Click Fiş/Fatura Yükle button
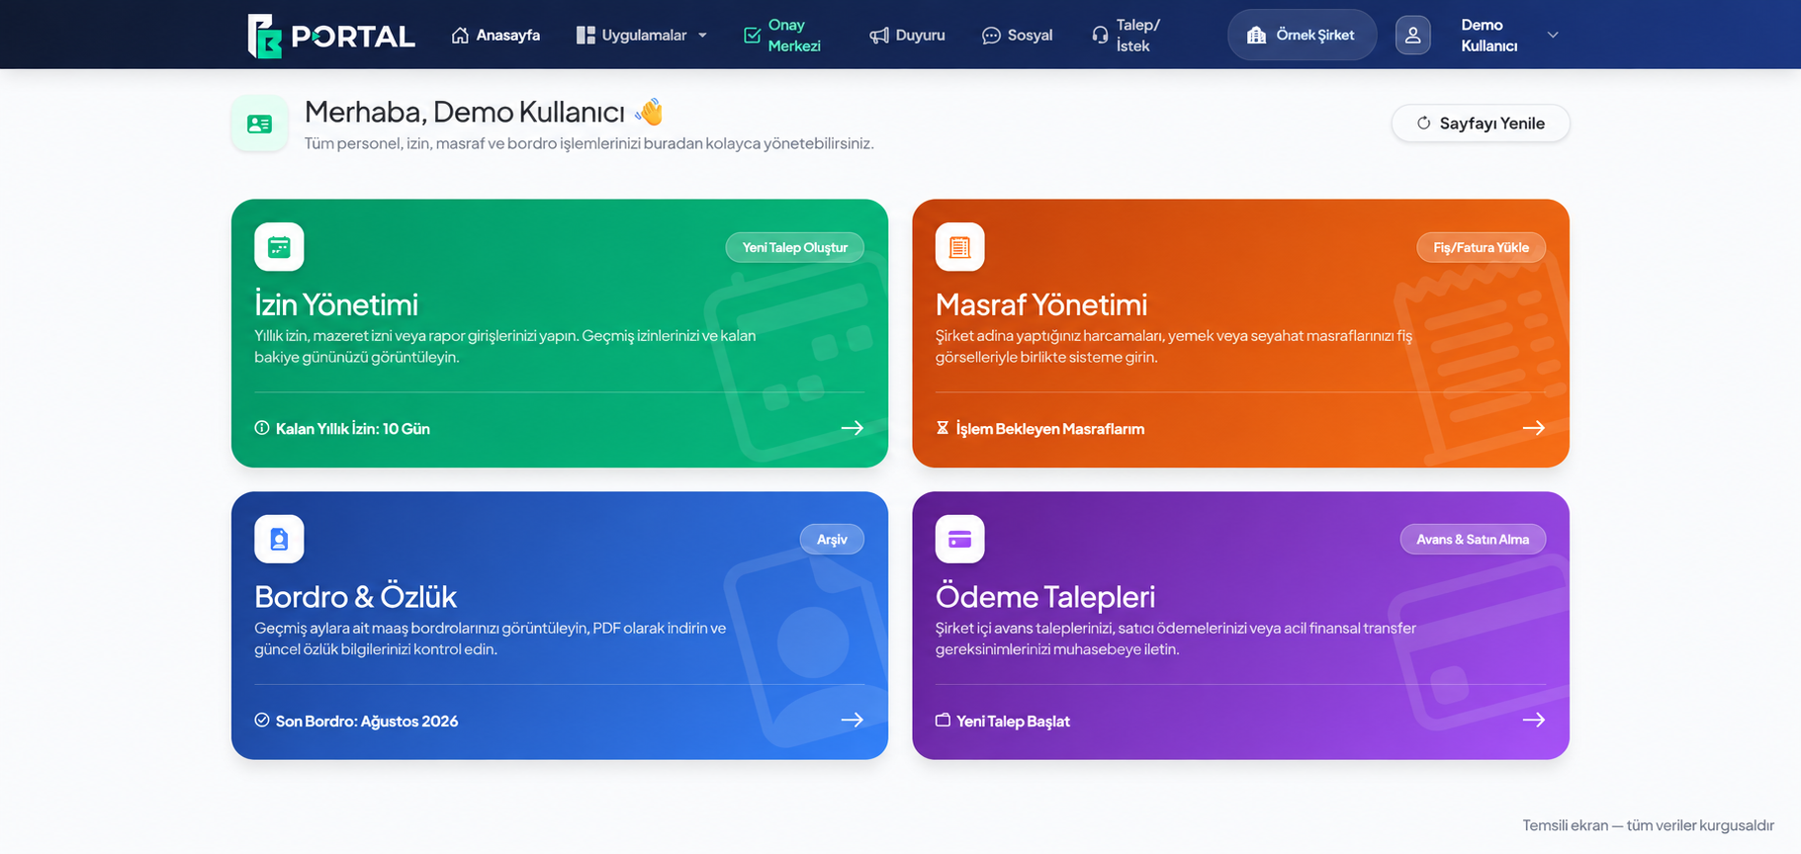Image resolution: width=1801 pixels, height=854 pixels. pyautogui.click(x=1482, y=247)
